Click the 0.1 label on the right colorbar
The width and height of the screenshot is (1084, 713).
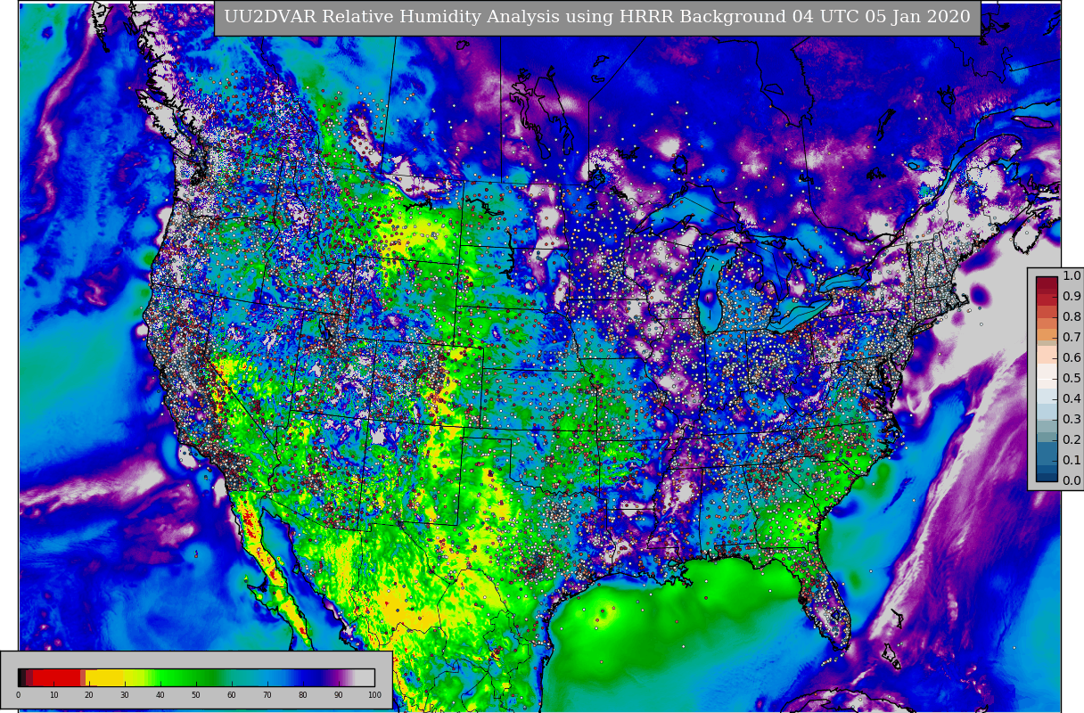pyautogui.click(x=1072, y=460)
